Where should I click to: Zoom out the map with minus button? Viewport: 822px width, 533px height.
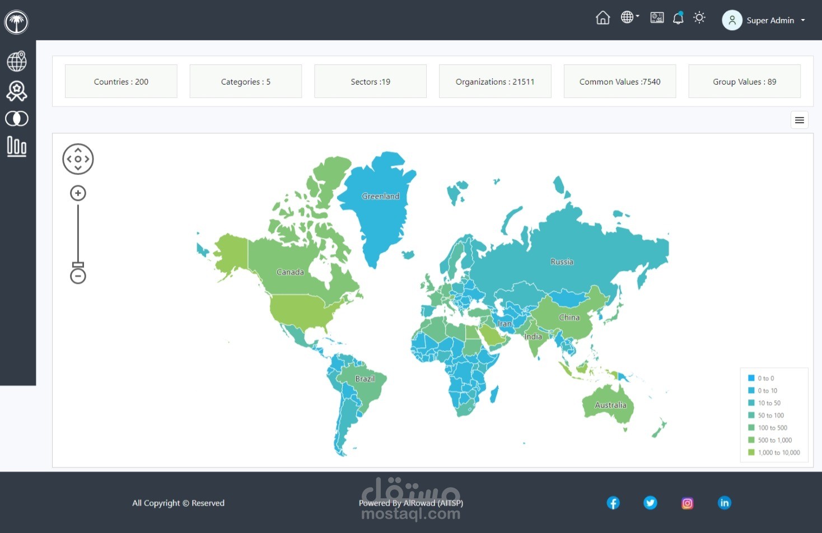click(78, 276)
